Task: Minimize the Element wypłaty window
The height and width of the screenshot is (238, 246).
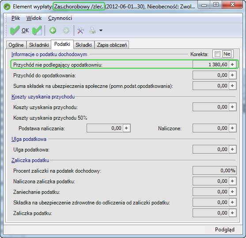Action: tap(204, 5)
